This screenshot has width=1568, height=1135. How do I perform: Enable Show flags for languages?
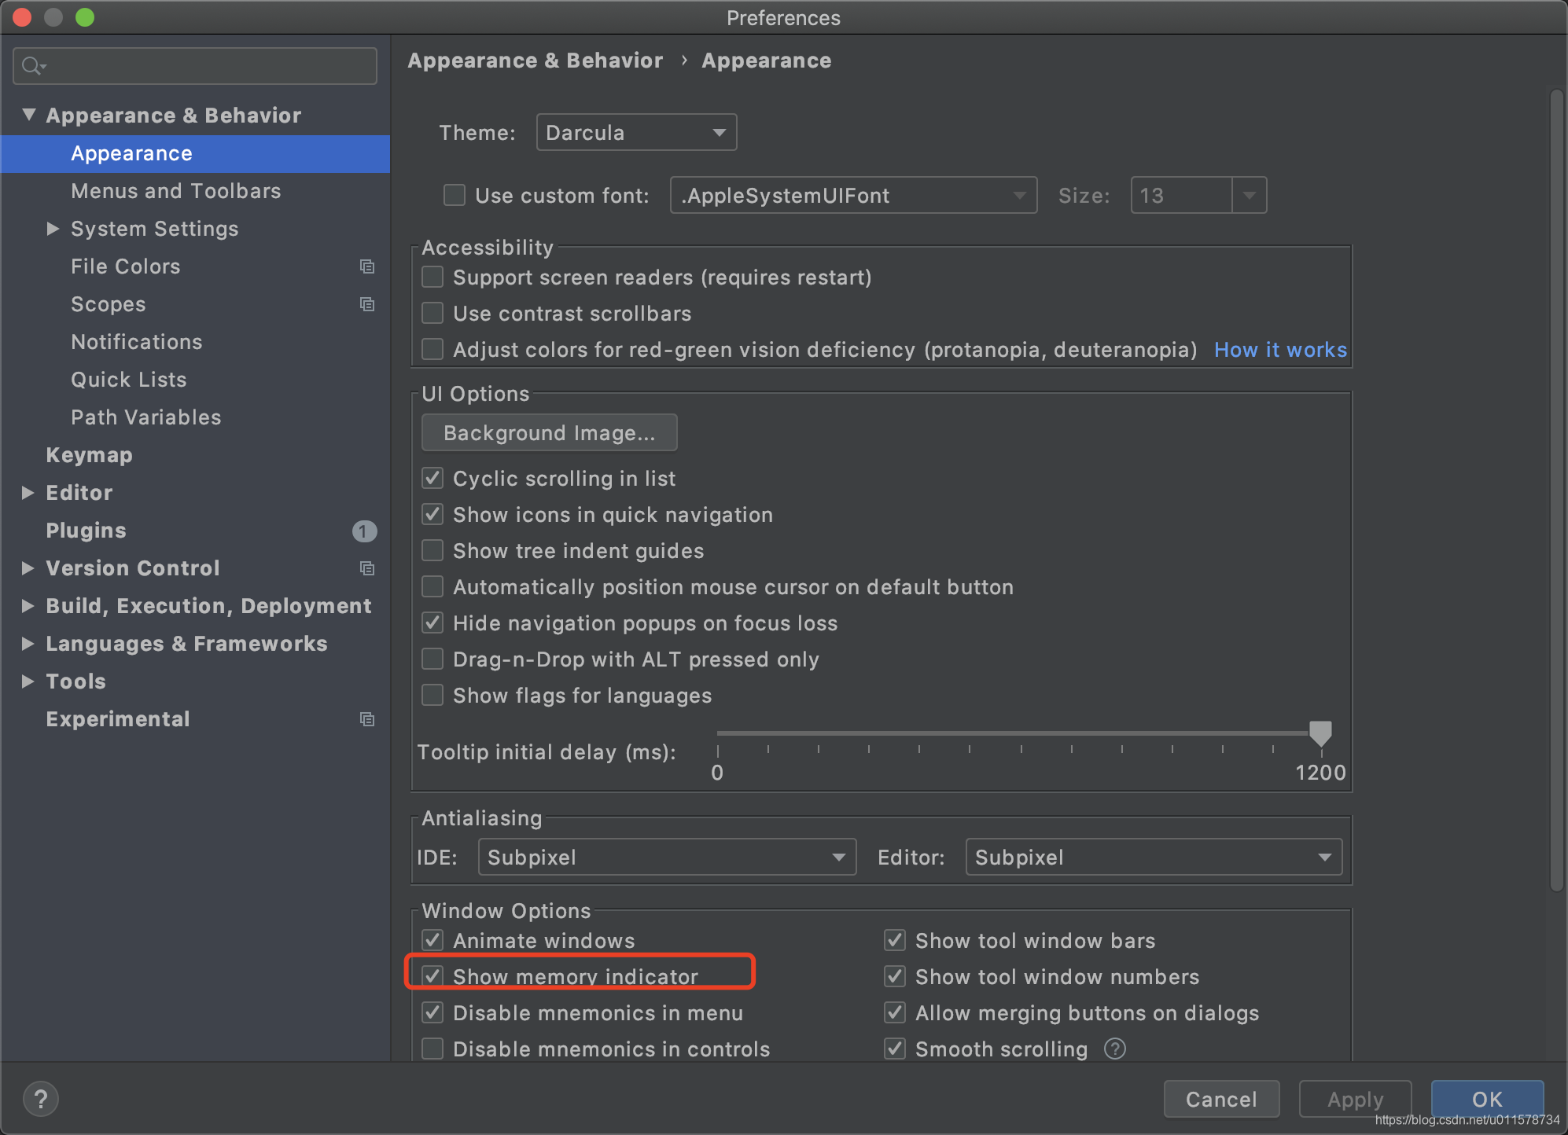click(x=432, y=695)
